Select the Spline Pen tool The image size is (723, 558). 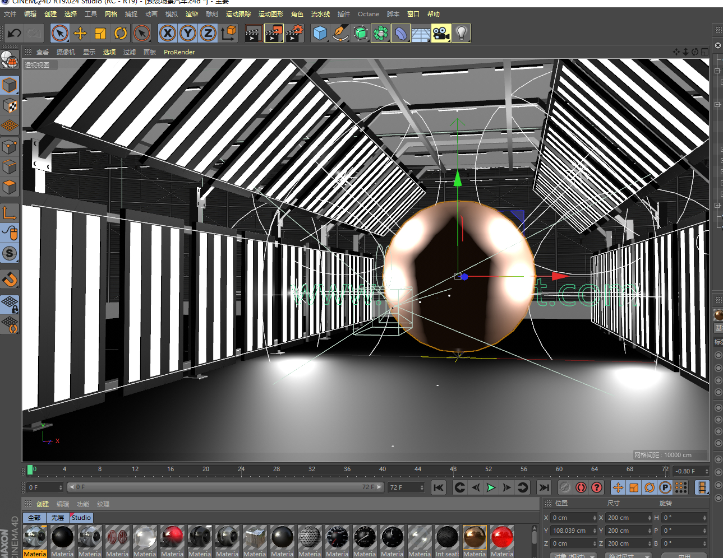(340, 34)
